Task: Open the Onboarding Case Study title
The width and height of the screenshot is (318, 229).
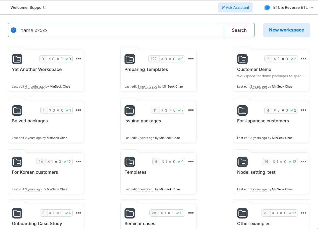Action: point(37,223)
